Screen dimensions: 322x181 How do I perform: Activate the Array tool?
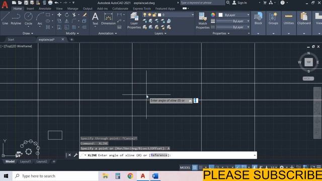(x=74, y=27)
